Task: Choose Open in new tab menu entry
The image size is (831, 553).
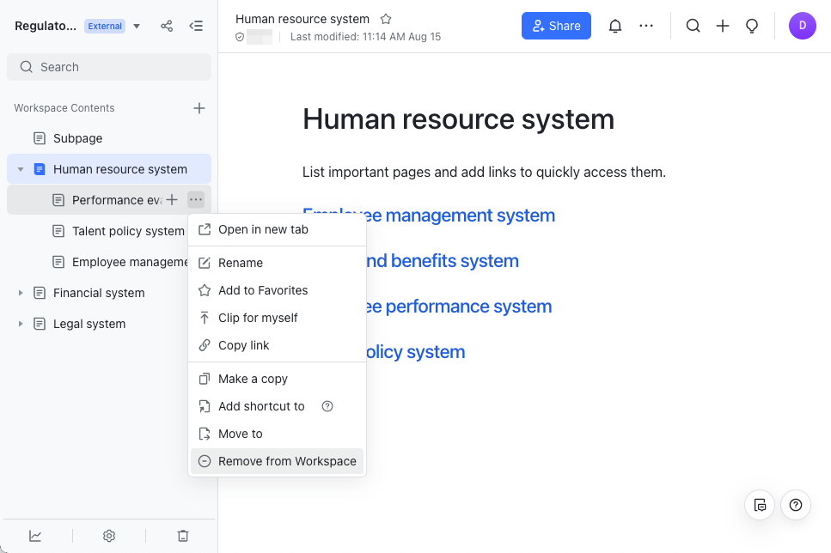Action: (x=278, y=229)
